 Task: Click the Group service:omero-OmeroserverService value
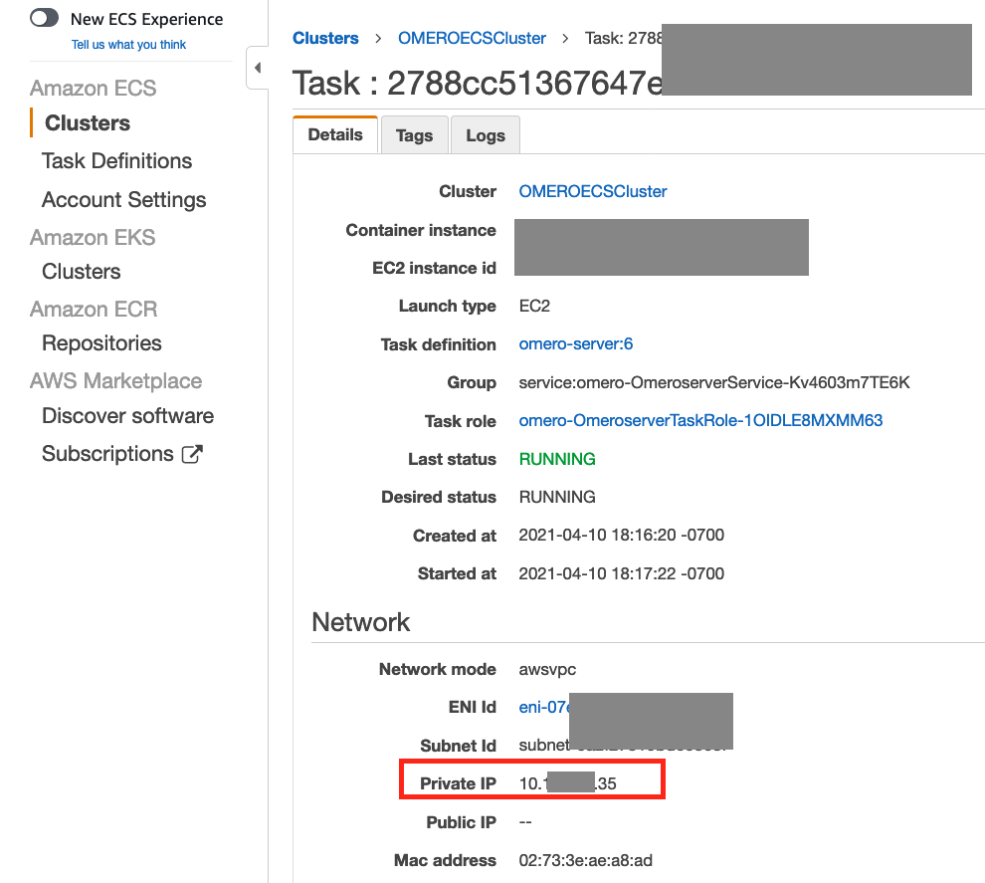click(714, 382)
